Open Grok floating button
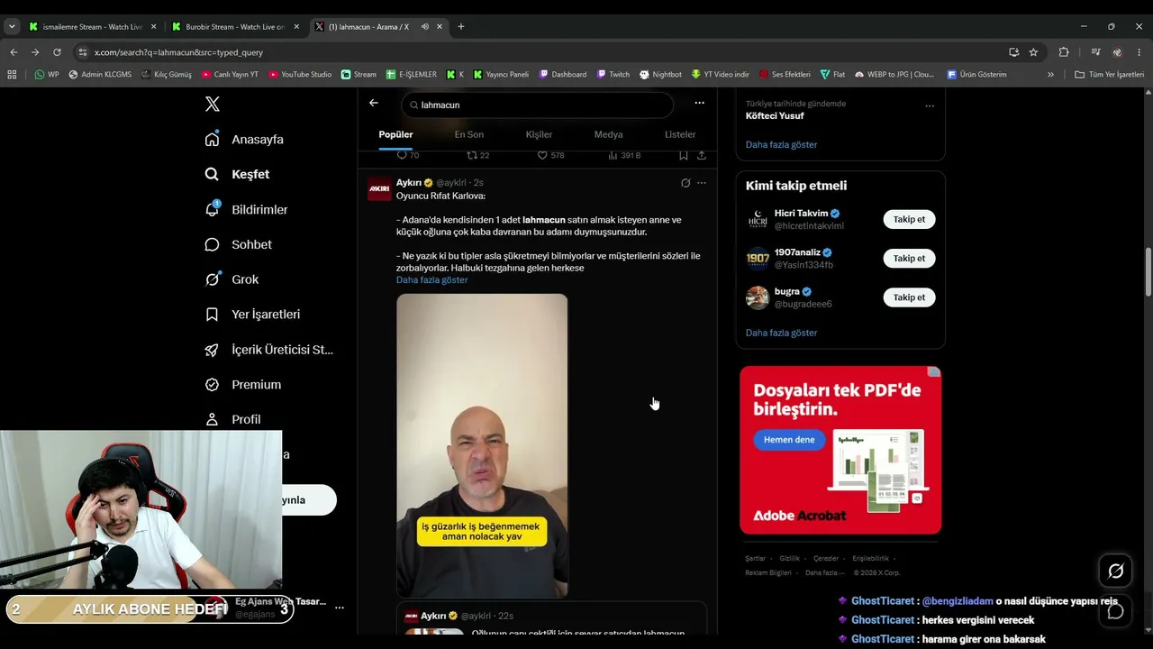1153x649 pixels. (1115, 571)
